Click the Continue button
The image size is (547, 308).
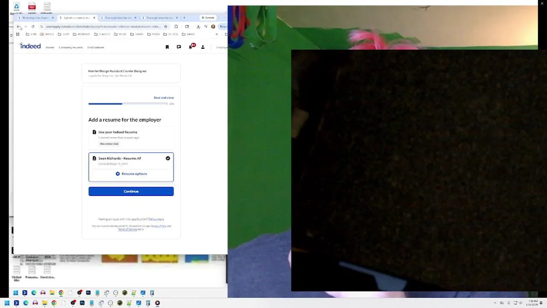pos(131,191)
